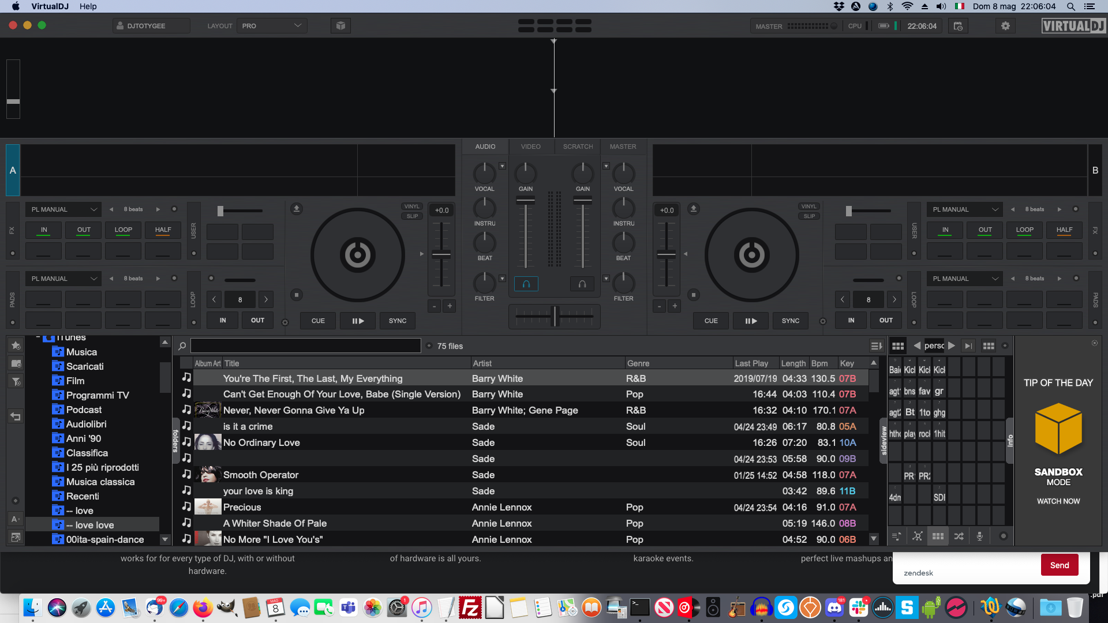Open browser list options icon next to file count
This screenshot has width=1108, height=623.
[876, 346]
